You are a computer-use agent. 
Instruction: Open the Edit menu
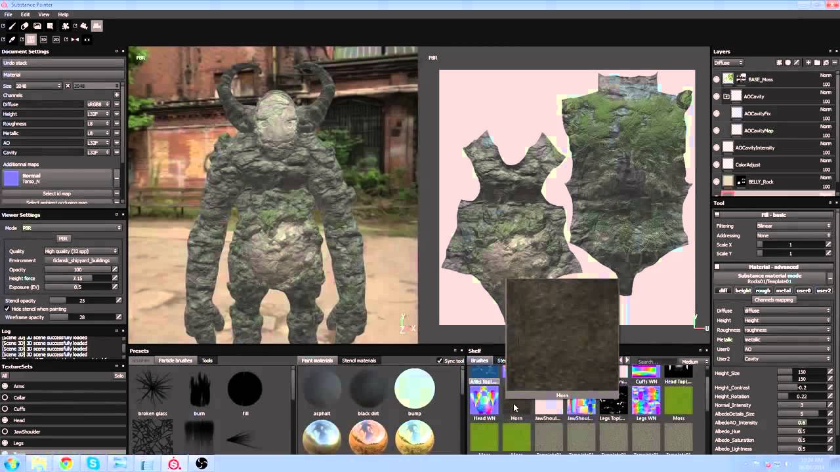click(25, 14)
